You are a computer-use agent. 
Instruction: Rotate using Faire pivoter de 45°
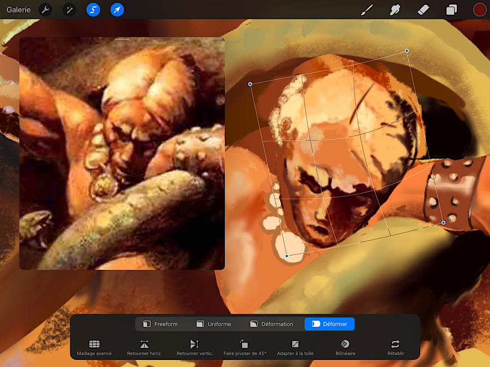244,347
